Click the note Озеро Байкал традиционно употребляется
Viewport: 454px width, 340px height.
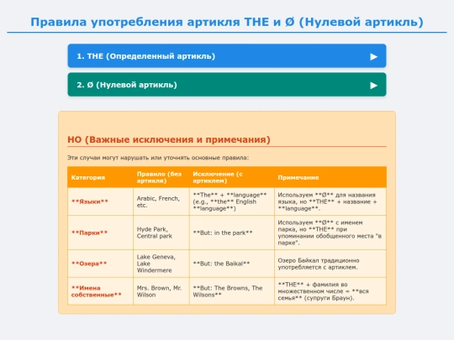330,264
